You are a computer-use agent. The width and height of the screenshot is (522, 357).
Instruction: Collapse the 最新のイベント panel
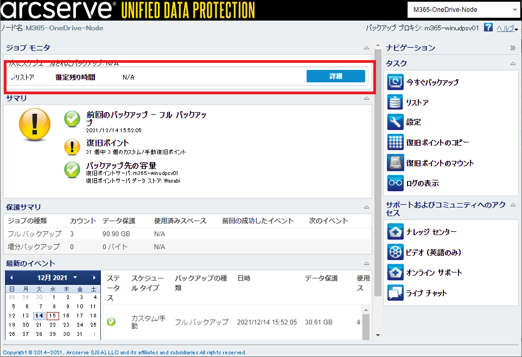coord(366,264)
